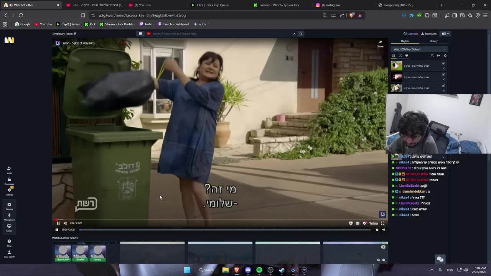Click the search magnifier button

[x=301, y=34]
